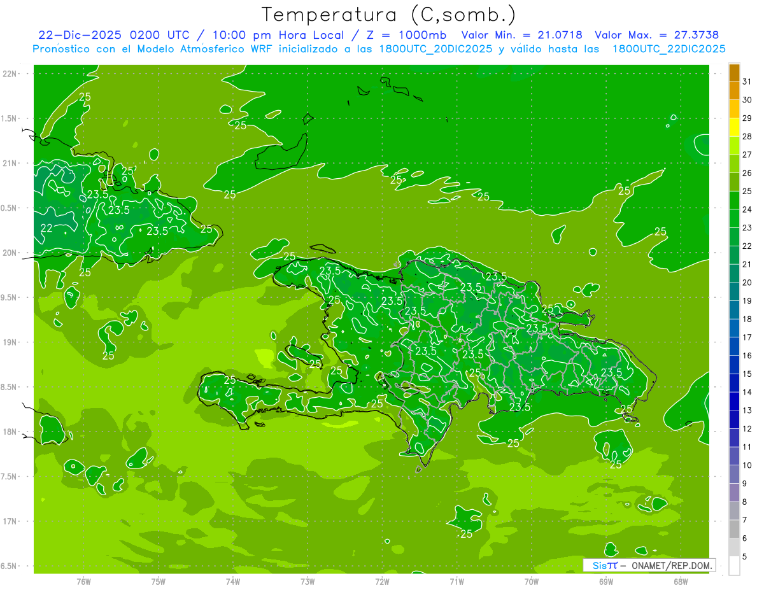Image resolution: width=764 pixels, height=590 pixels.
Task: Click the 76W longitude axis label
Action: click(x=83, y=581)
